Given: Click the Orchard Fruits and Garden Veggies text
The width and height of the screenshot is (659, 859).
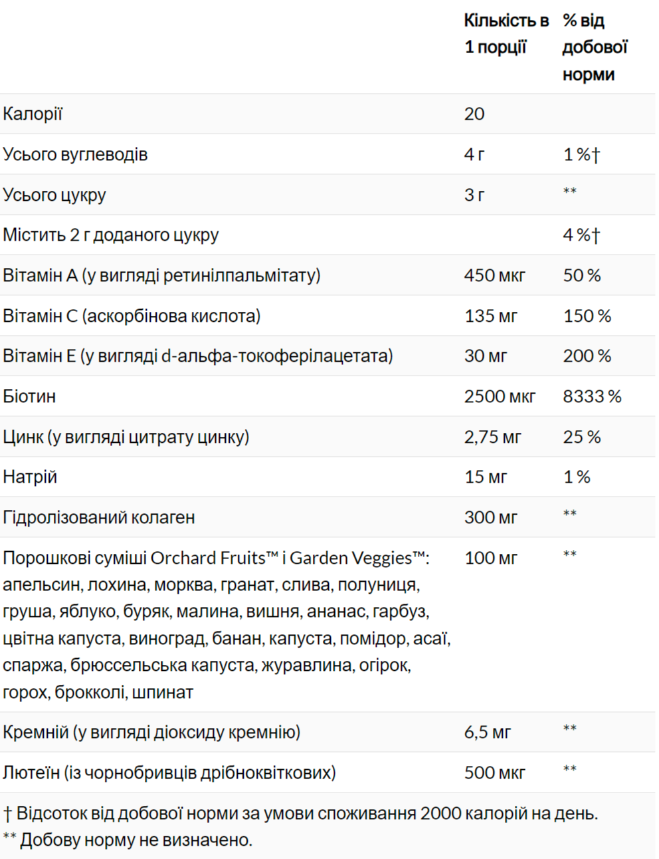Looking at the screenshot, I should (x=216, y=558).
